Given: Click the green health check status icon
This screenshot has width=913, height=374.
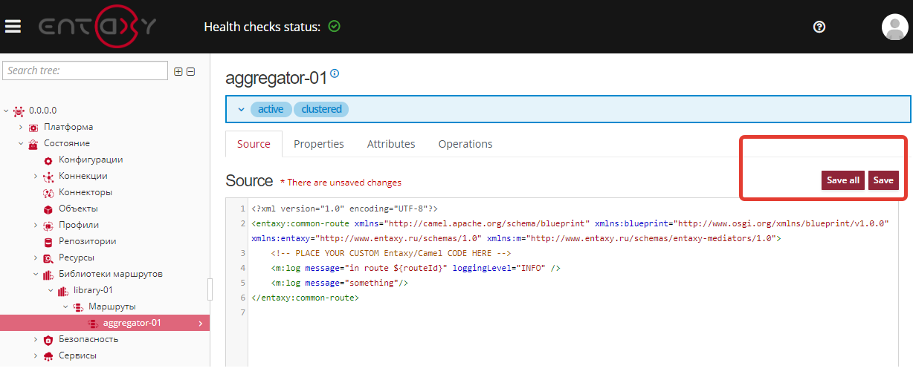Looking at the screenshot, I should point(335,27).
